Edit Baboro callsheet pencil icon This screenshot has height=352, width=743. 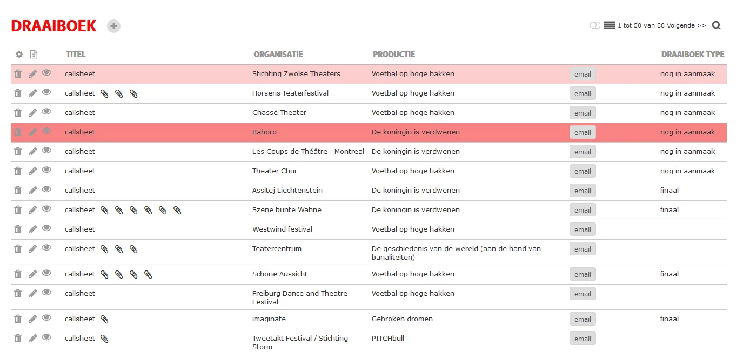pyautogui.click(x=33, y=132)
